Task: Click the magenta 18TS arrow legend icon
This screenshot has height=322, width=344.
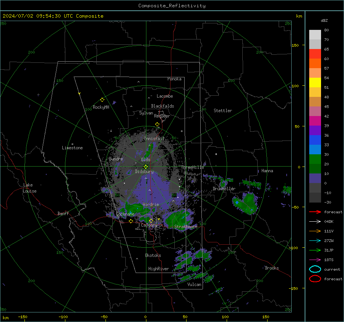Action: point(315,260)
